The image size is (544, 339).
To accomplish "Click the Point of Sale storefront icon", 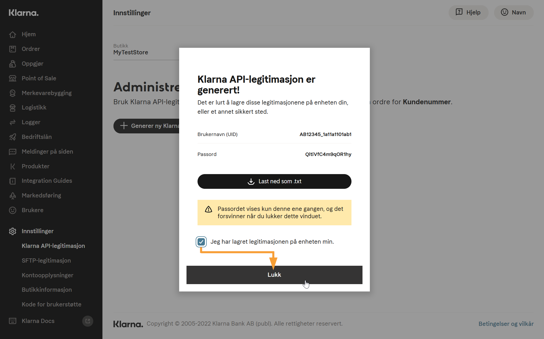I will tap(13, 78).
